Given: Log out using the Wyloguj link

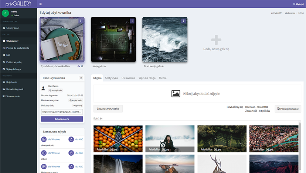Looking at the screenshot, I should point(298,4).
